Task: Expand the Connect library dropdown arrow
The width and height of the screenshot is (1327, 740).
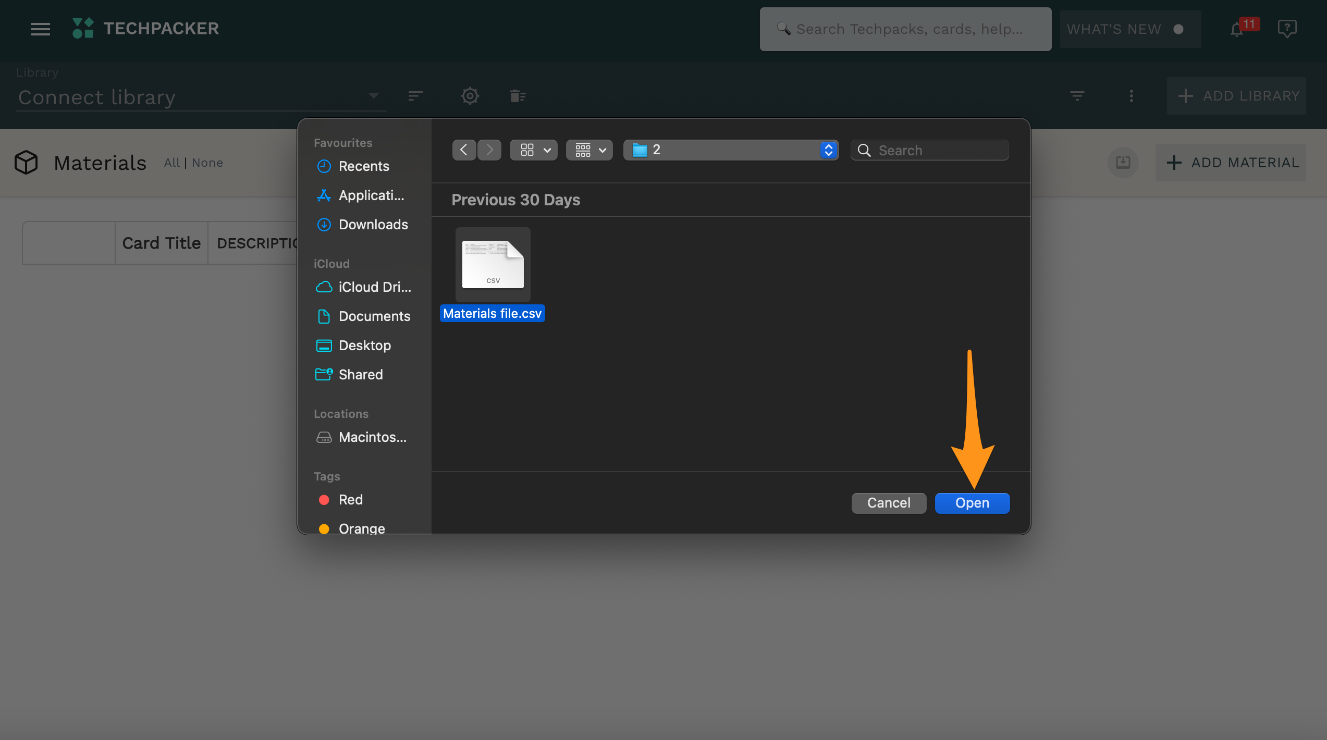Action: (373, 96)
